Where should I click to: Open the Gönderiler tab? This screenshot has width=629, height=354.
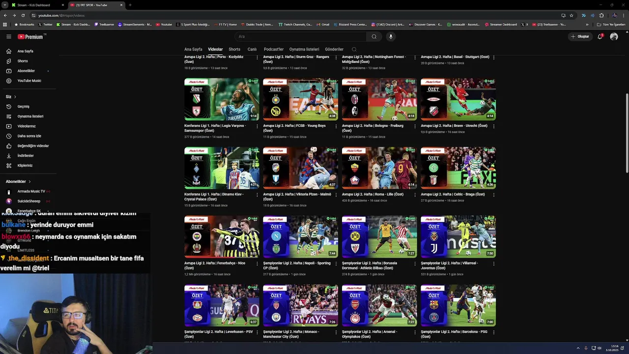[334, 49]
